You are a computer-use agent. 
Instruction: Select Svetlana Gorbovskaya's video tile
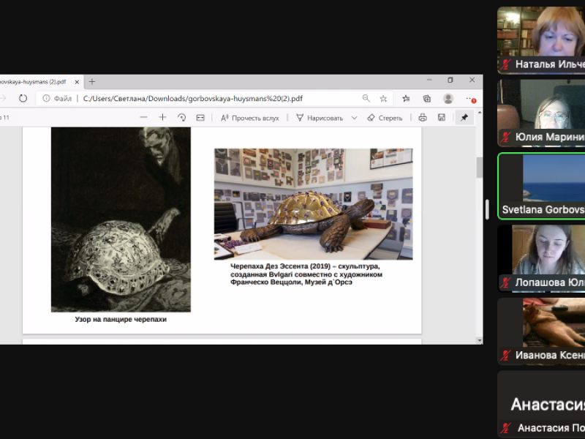point(541,184)
